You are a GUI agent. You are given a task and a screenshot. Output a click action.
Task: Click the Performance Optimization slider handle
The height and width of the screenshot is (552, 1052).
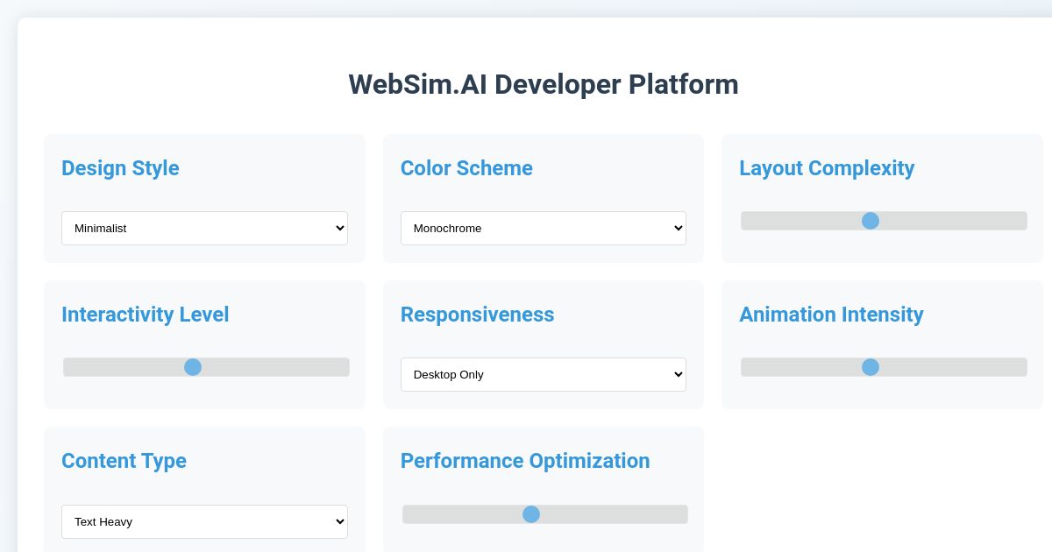(531, 514)
